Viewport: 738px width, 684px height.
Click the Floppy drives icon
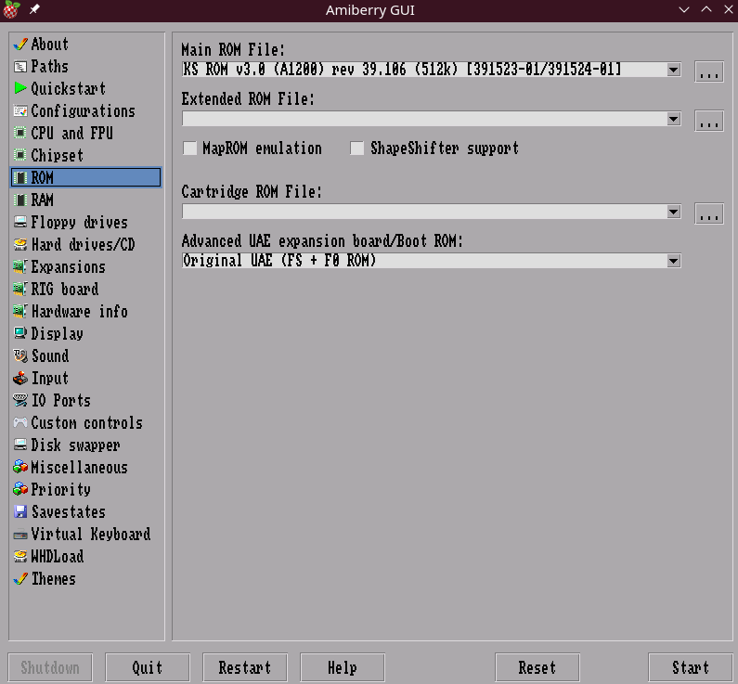point(20,222)
